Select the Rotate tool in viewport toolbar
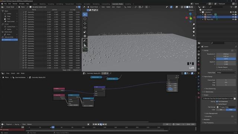The height and width of the screenshot is (134, 238). [85, 28]
